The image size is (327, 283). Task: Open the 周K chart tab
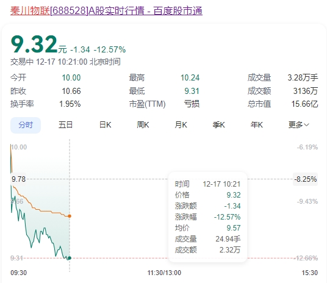coord(143,125)
